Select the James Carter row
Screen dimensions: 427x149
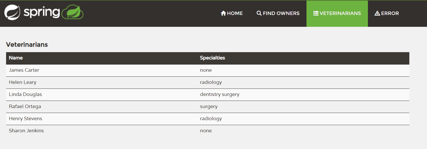coord(208,70)
